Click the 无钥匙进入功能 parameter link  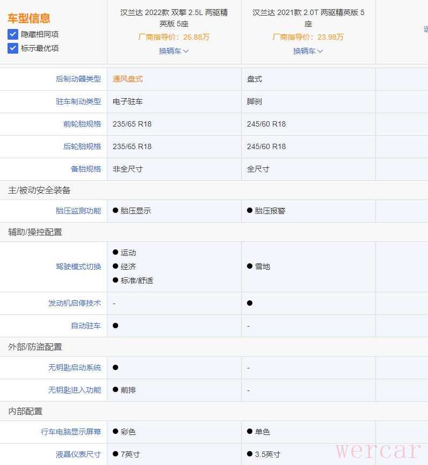[75, 390]
